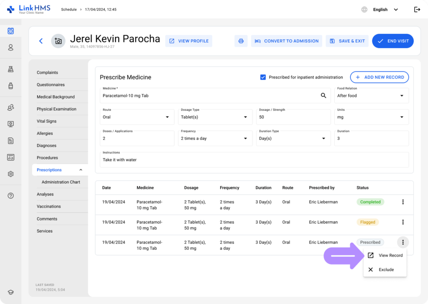Click the logout icon in top bar
428x304 pixels.
(417, 10)
